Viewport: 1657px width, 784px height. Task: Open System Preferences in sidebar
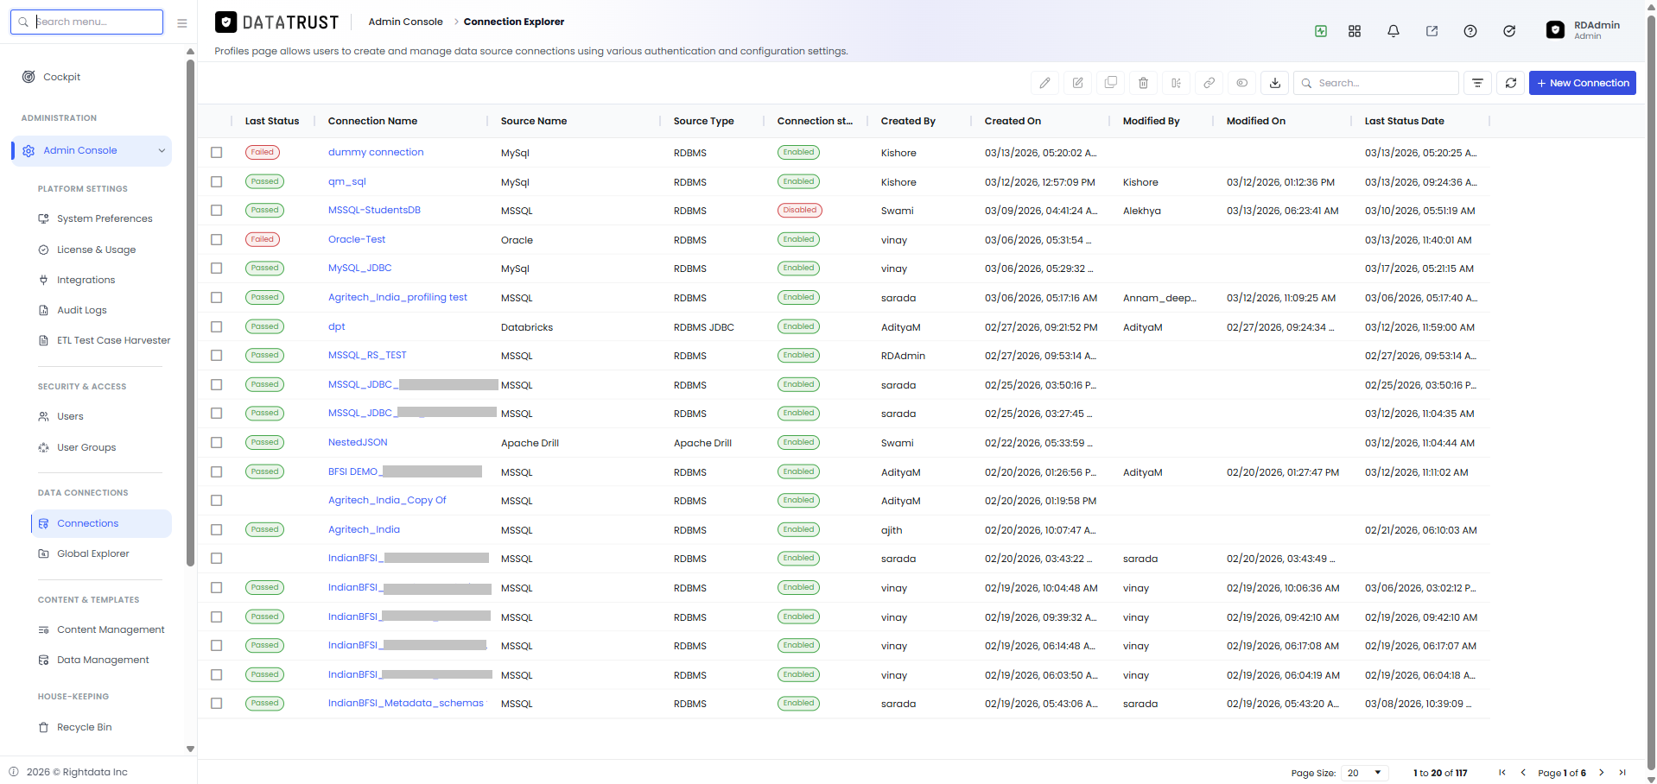click(x=104, y=219)
